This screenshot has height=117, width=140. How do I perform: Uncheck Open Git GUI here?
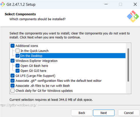[x=18, y=71]
